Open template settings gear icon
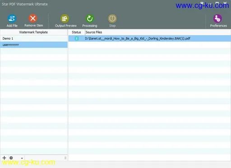Screen dimensions: 231x168 (11, 158)
